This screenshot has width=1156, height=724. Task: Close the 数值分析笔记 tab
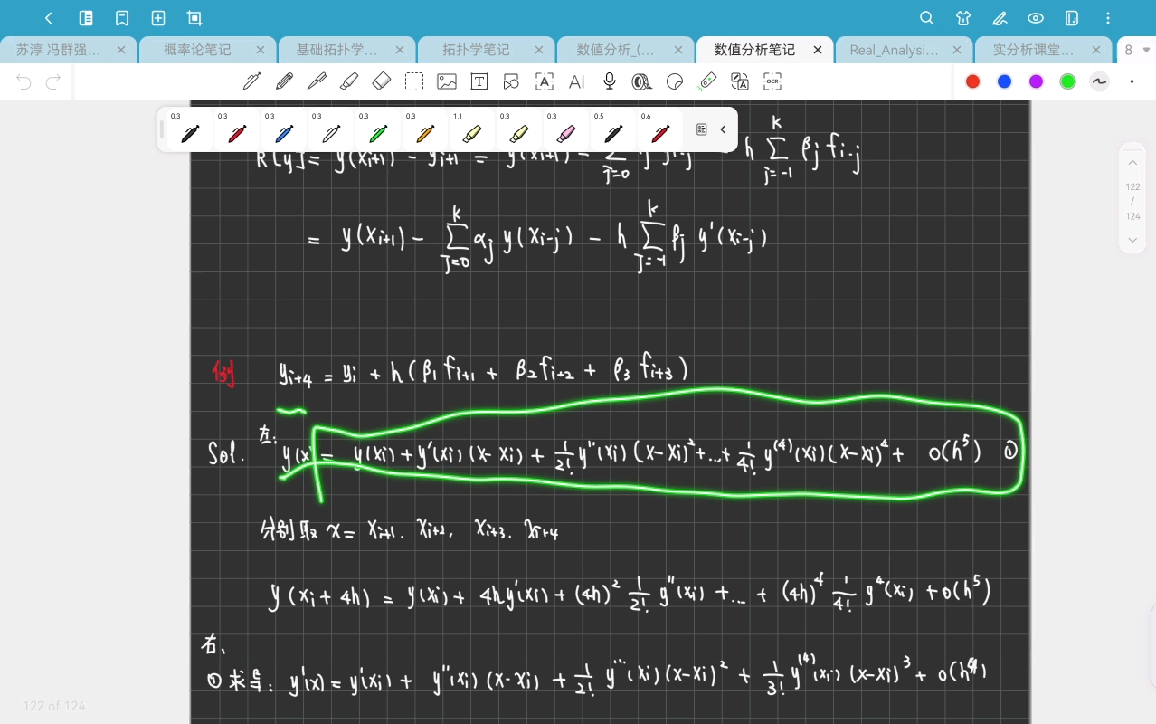(x=818, y=51)
